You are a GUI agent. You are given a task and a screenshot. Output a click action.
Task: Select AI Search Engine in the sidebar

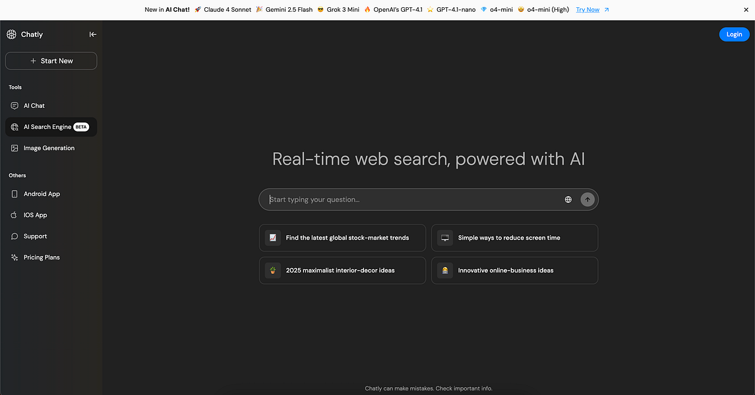point(51,127)
